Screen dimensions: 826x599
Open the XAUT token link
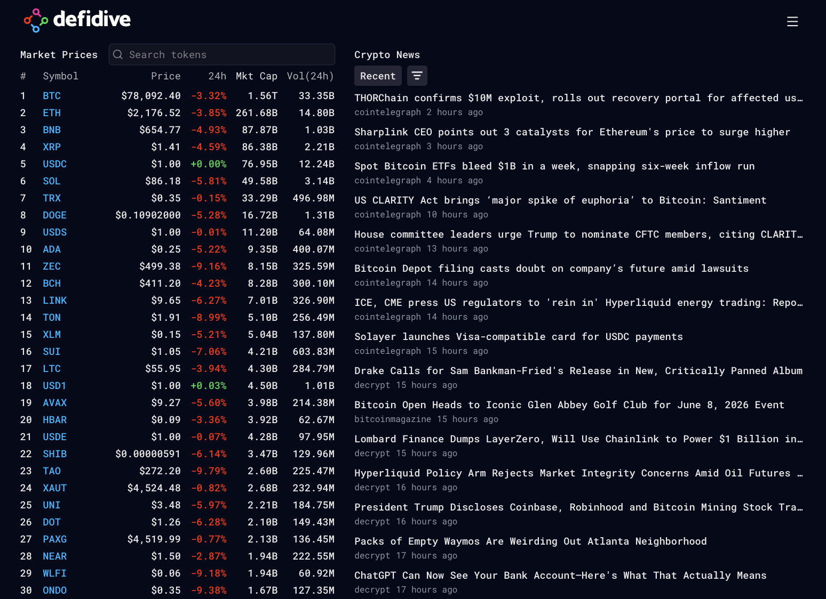tap(55, 488)
